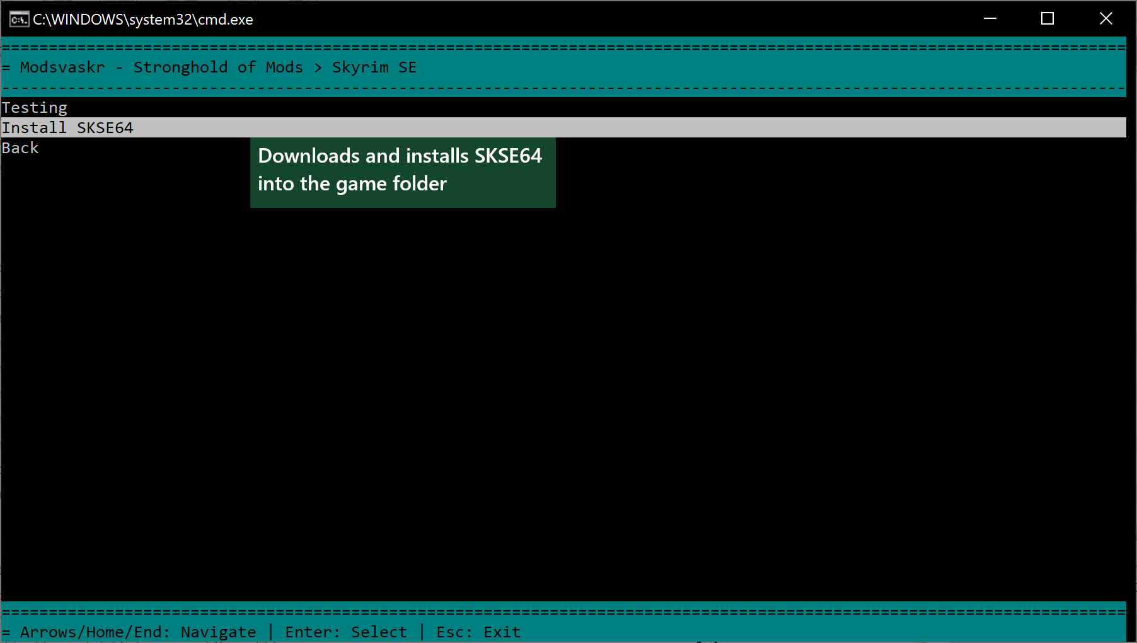Close the cmd.exe window
The width and height of the screenshot is (1137, 643).
tap(1105, 19)
